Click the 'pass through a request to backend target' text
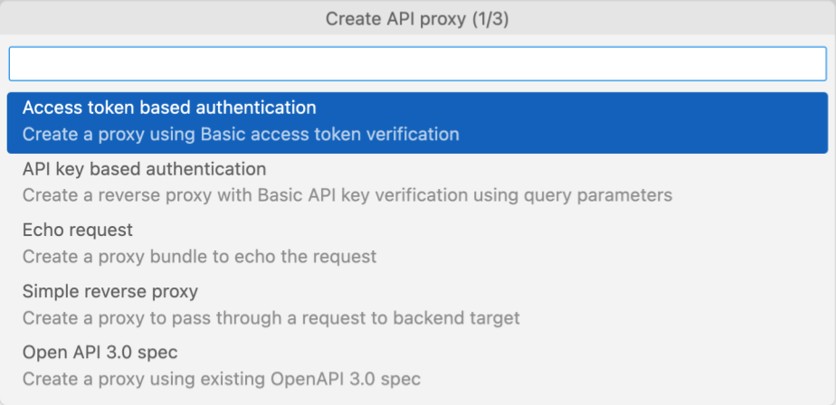 point(351,318)
